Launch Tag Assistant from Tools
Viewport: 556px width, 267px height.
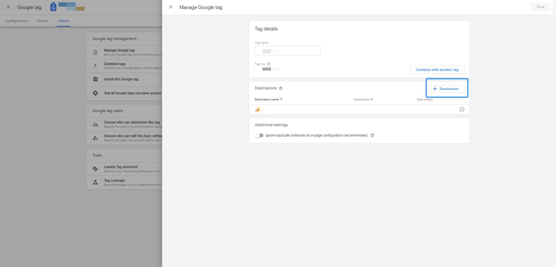(124, 169)
